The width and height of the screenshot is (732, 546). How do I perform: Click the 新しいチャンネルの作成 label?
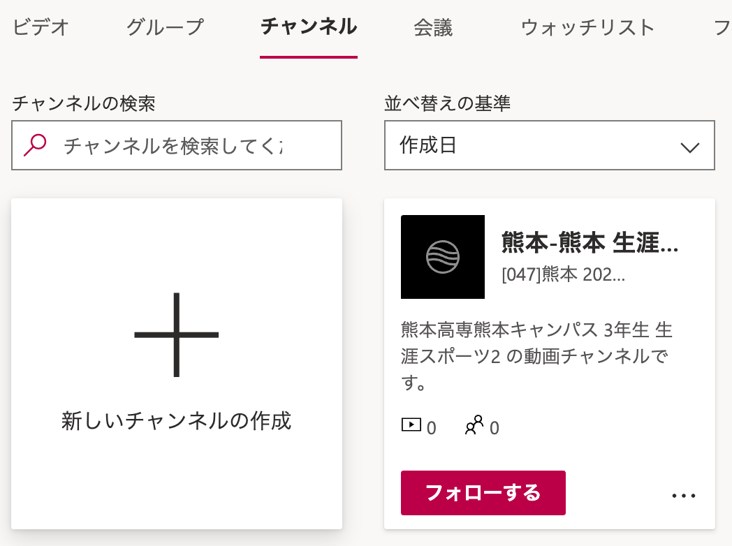tap(177, 421)
